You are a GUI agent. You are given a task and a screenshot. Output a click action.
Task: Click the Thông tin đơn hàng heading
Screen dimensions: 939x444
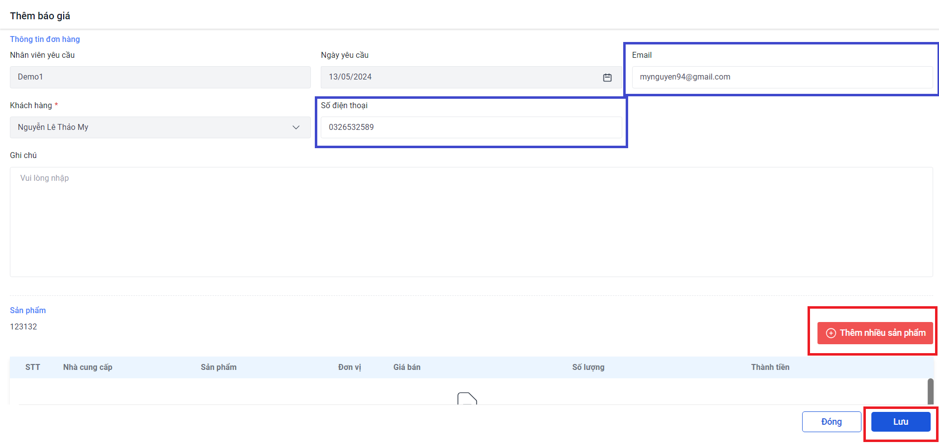click(45, 39)
